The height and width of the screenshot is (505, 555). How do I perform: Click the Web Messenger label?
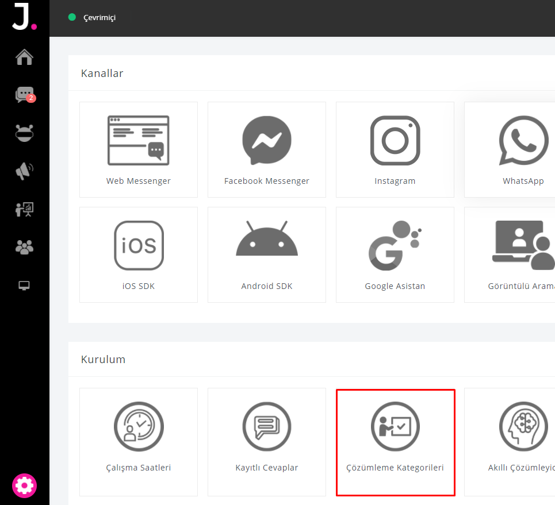pos(139,181)
